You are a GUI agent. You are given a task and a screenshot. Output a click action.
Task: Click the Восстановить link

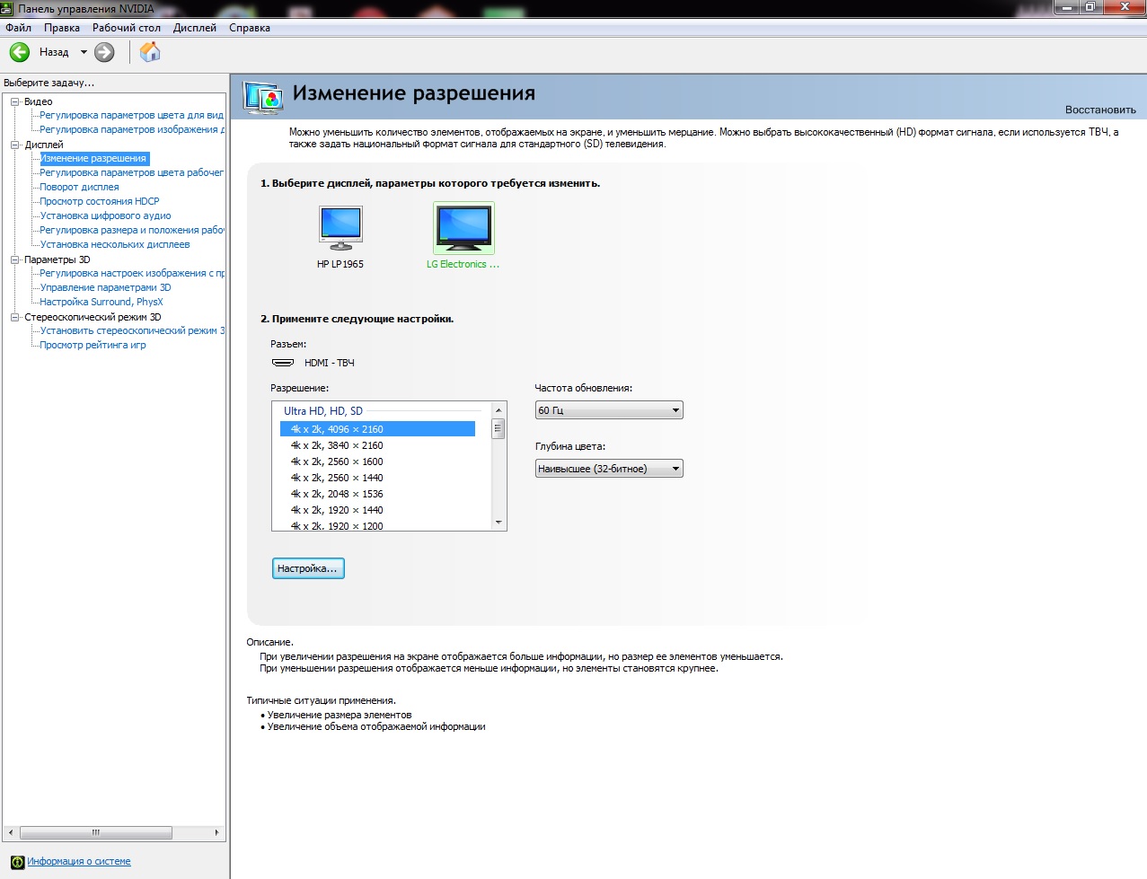click(x=1100, y=110)
